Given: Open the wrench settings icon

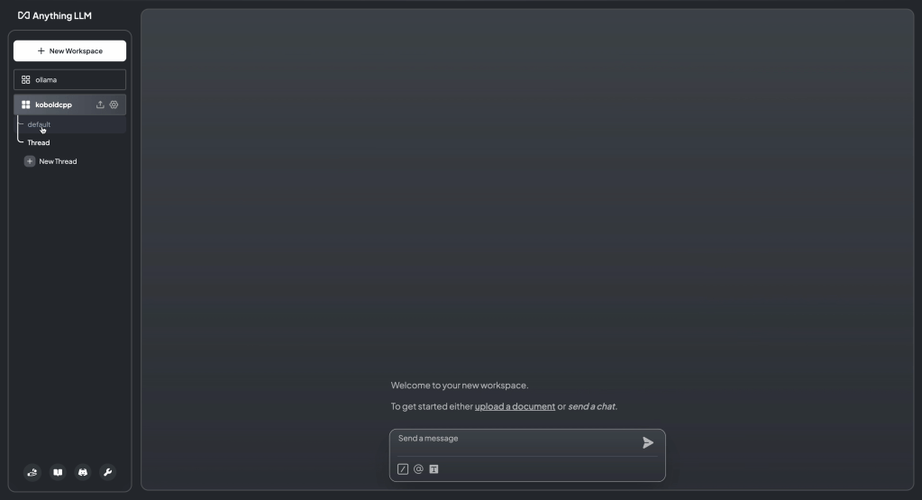Looking at the screenshot, I should point(107,472).
